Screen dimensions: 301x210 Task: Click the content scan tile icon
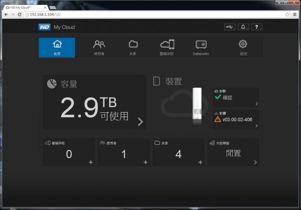212,143
